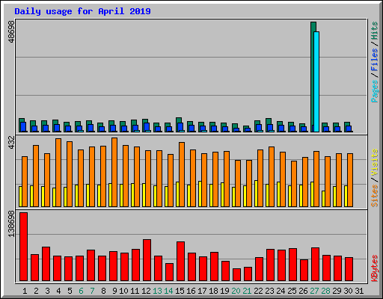The height and width of the screenshot is (299, 383).
Task: Select day label 30 on the x-axis
Action: [x=348, y=291]
